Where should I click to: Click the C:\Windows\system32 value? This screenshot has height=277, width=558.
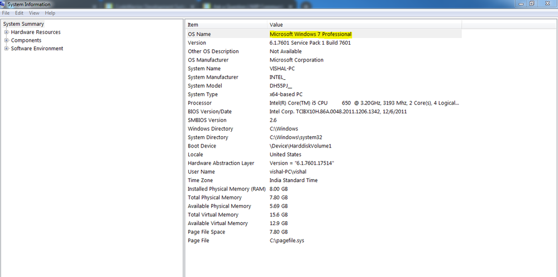(295, 137)
